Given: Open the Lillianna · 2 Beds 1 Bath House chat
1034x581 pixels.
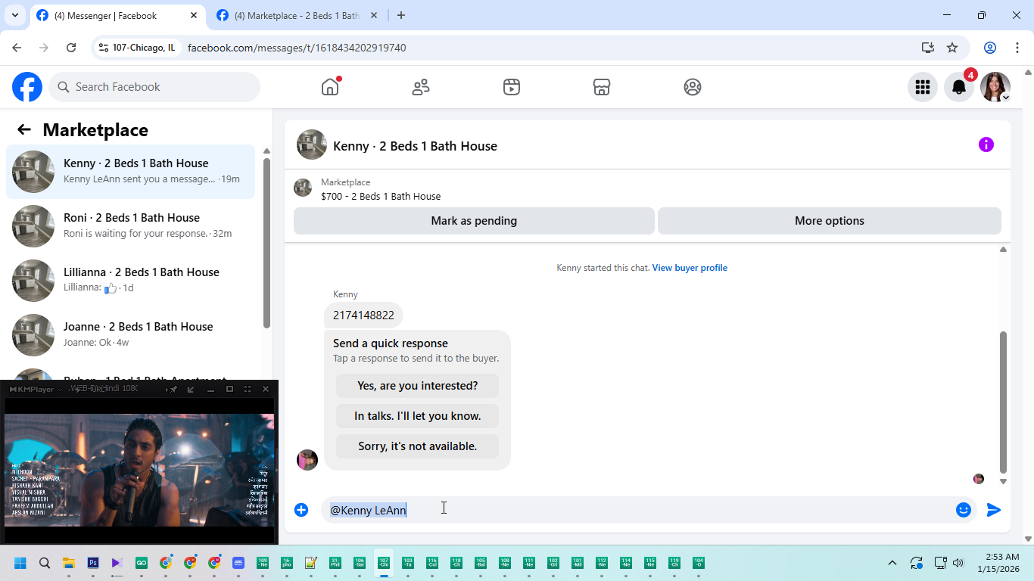Looking at the screenshot, I should pos(131,281).
